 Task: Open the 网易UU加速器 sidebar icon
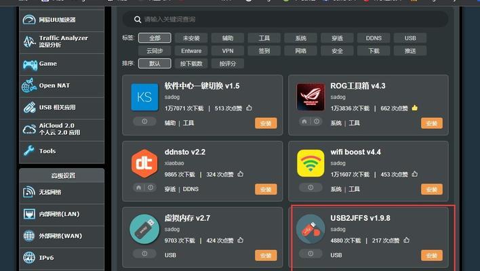pyautogui.click(x=29, y=20)
